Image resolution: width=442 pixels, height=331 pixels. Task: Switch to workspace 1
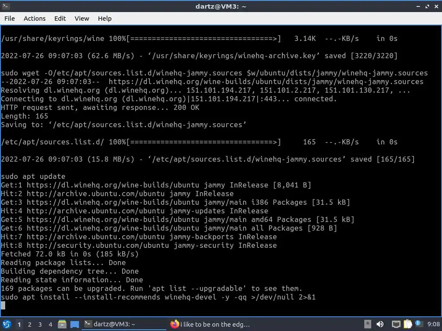(x=19, y=325)
